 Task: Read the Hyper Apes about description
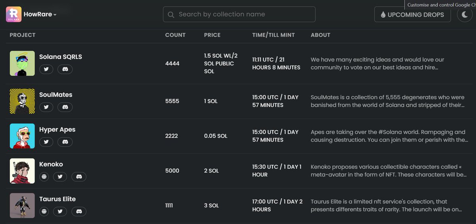(390, 136)
